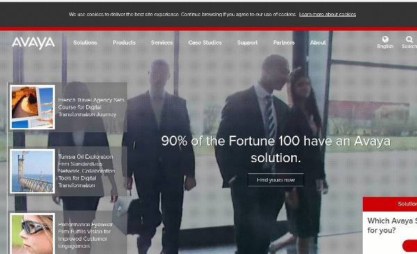The width and height of the screenshot is (417, 254).
Task: Follow the Learn more about cookies link
Action: click(x=327, y=15)
